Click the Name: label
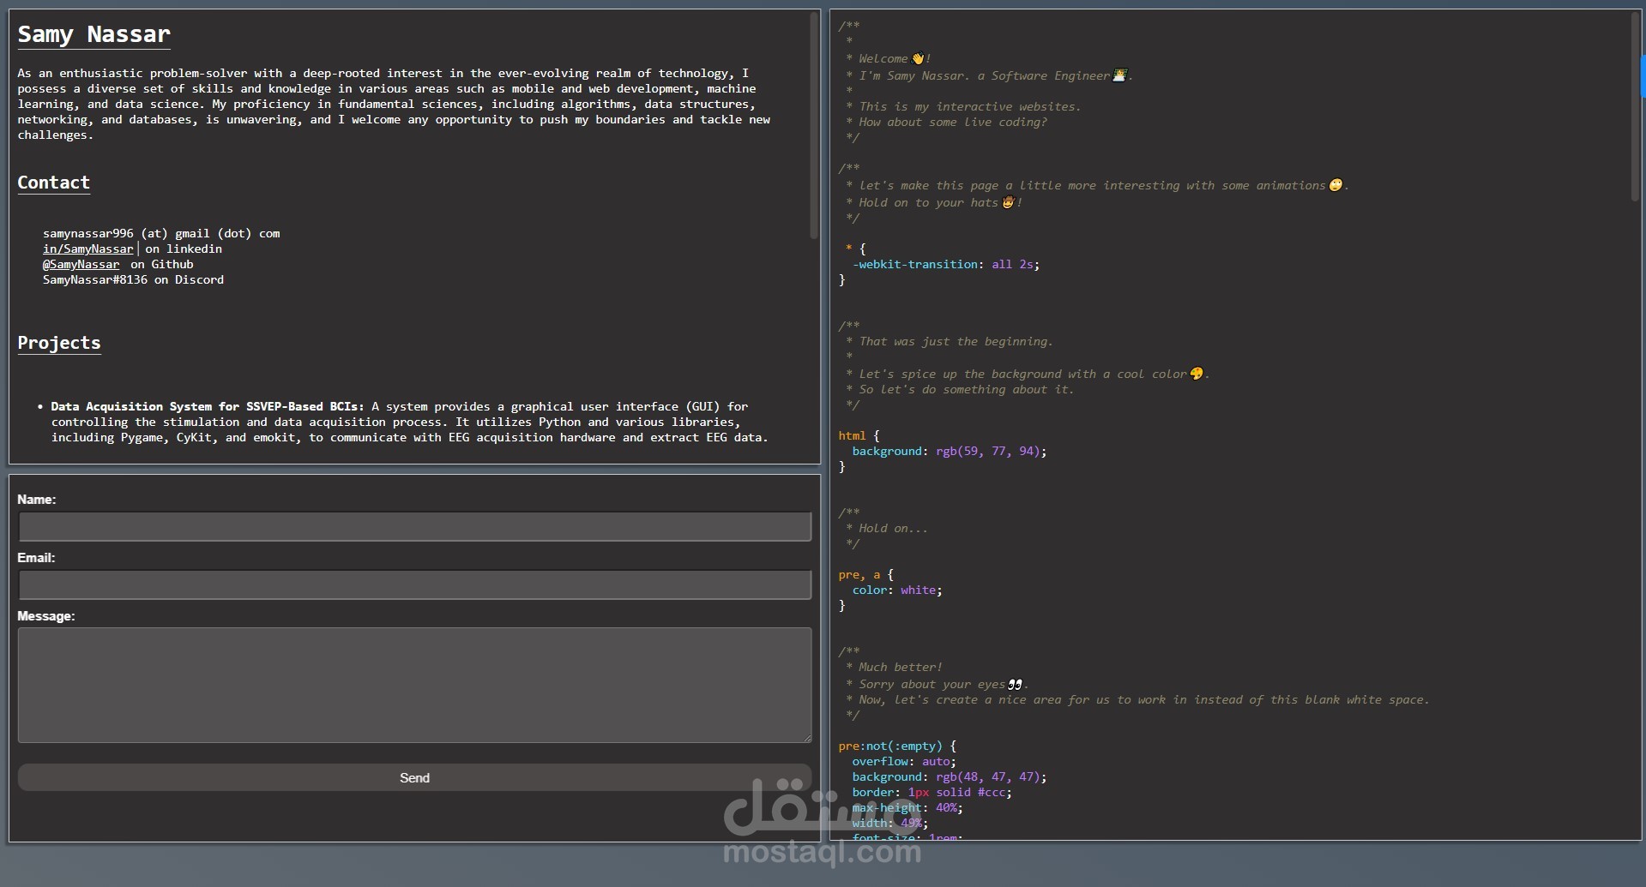This screenshot has width=1646, height=887. point(37,500)
